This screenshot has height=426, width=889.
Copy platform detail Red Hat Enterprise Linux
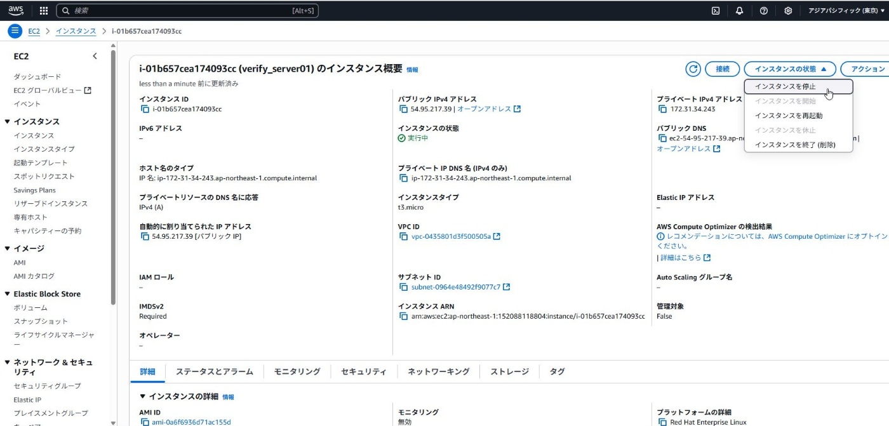[662, 422]
